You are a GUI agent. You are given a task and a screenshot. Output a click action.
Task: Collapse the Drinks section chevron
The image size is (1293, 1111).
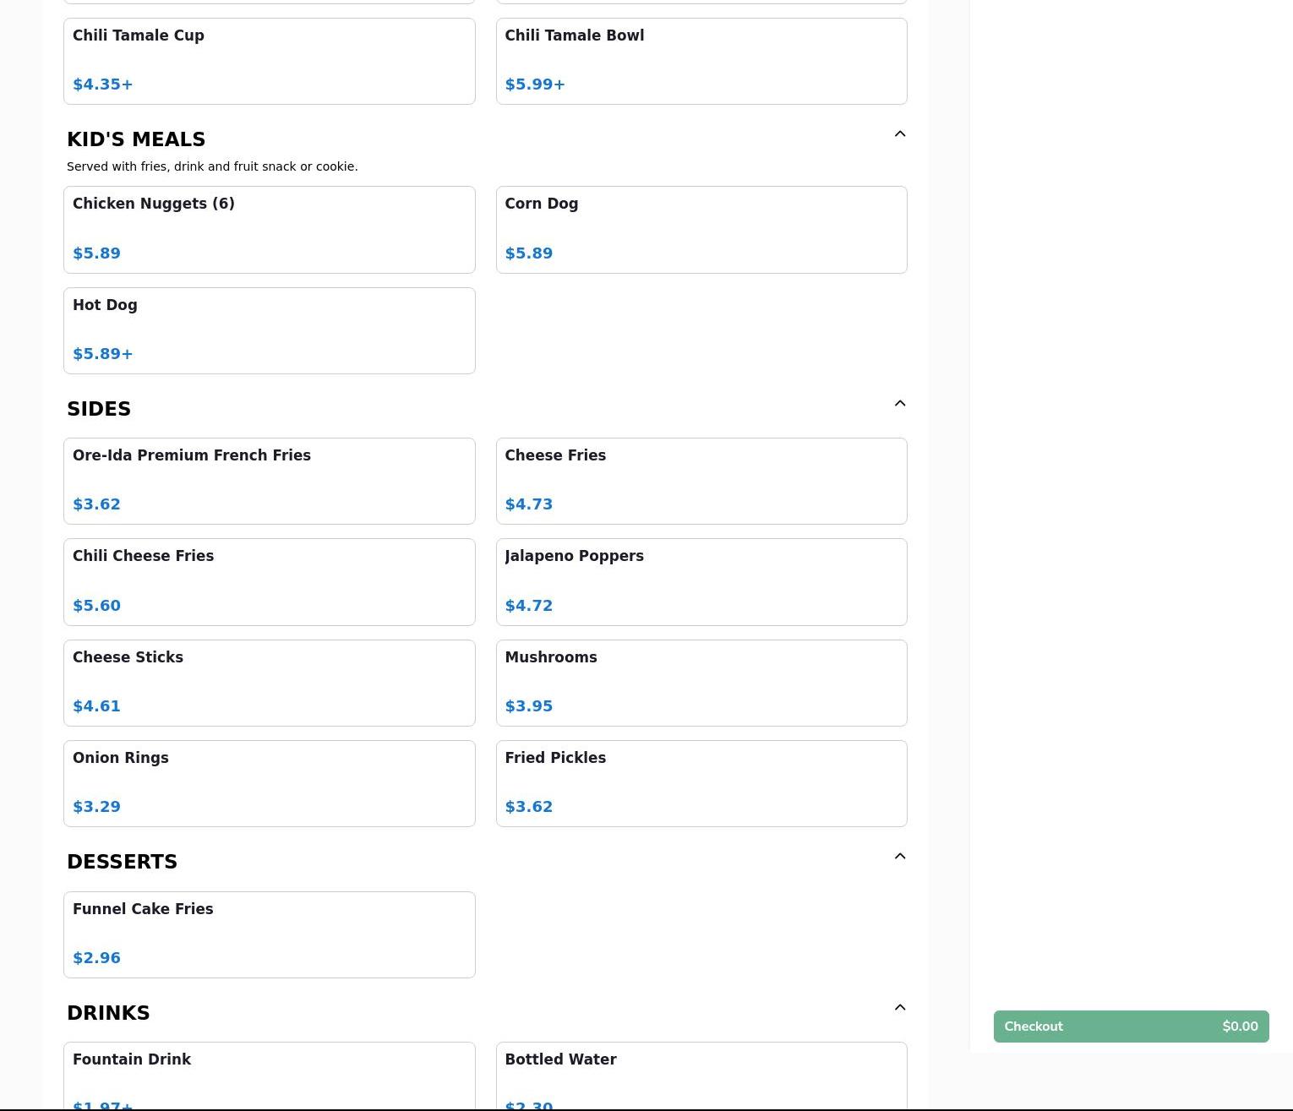point(899,1008)
